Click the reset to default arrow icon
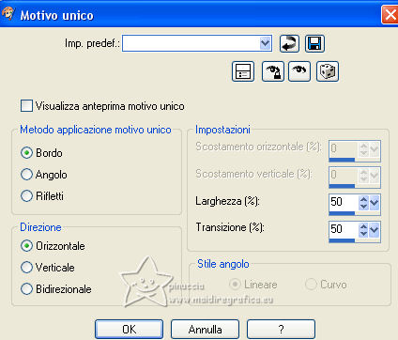Viewport: 398px width, 340px height. point(289,43)
